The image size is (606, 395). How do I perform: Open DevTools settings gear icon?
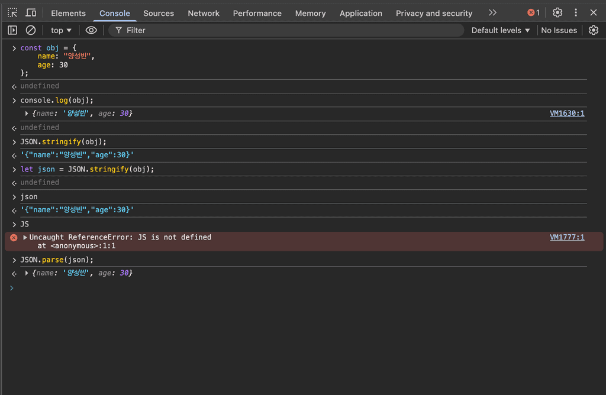(x=557, y=12)
